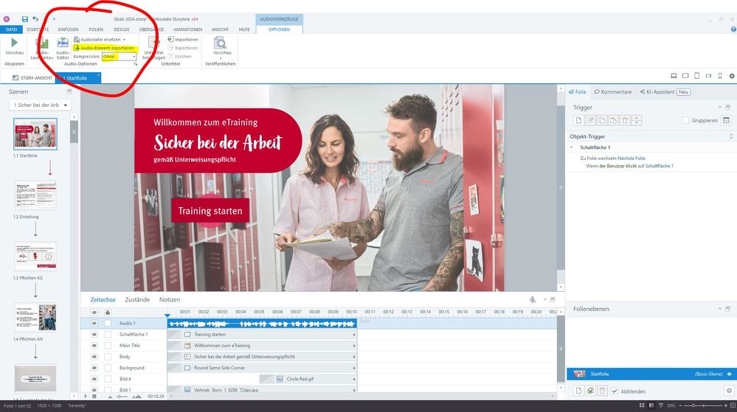Click the 'Training starten' button on the slide

tap(210, 211)
